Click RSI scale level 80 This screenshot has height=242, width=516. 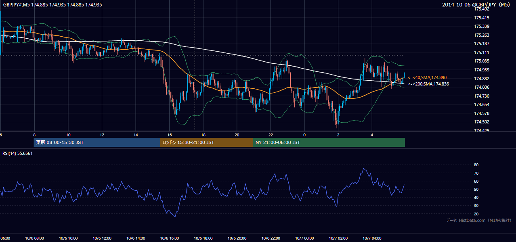point(476,165)
